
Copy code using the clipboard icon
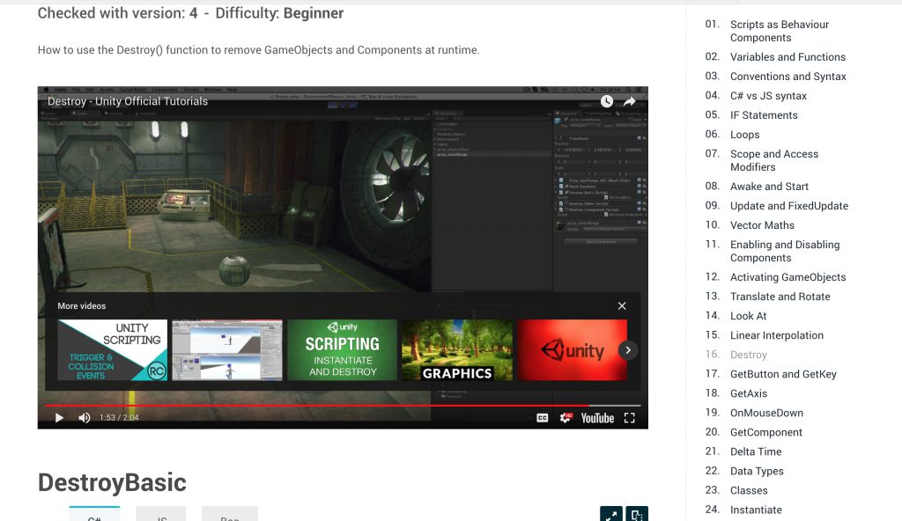(x=637, y=514)
